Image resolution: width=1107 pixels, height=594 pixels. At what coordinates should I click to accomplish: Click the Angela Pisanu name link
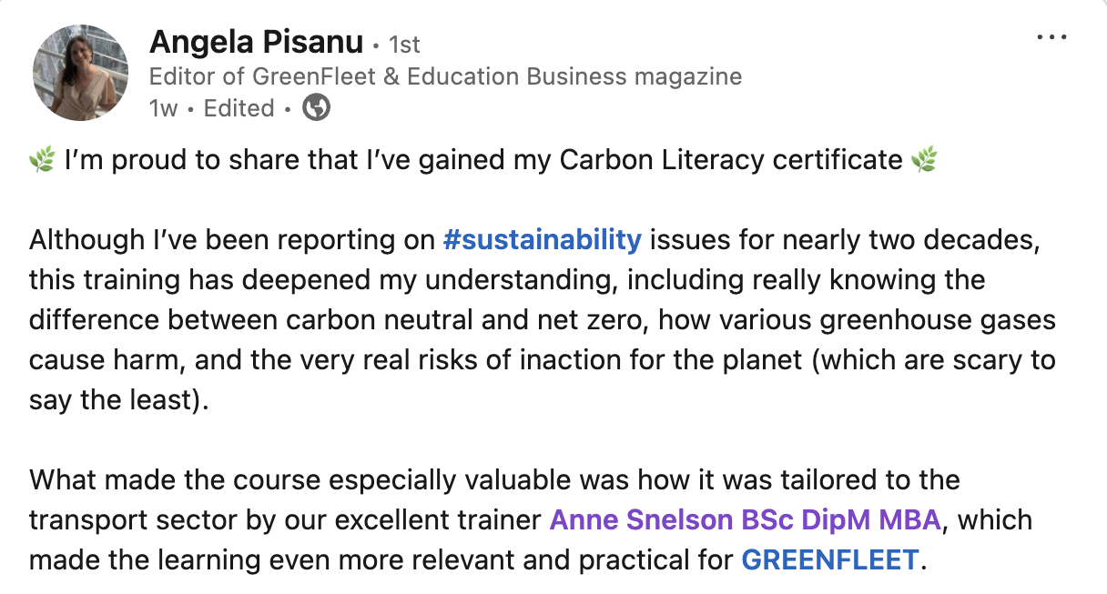tap(255, 42)
